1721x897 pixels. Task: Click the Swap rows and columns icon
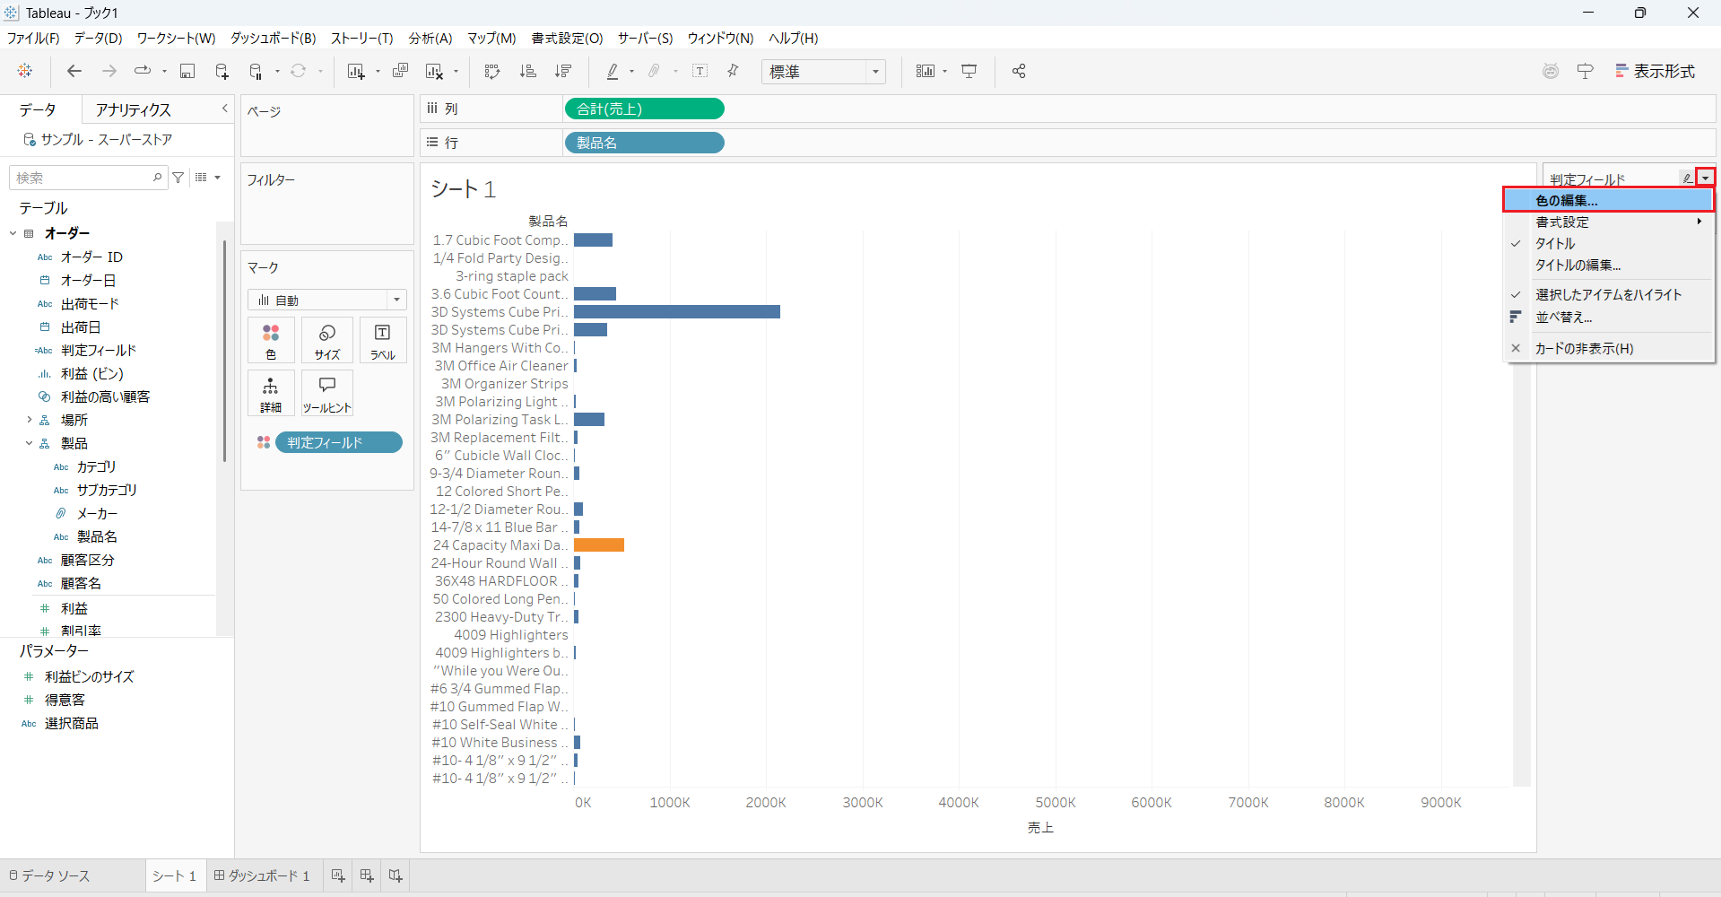[x=491, y=72]
